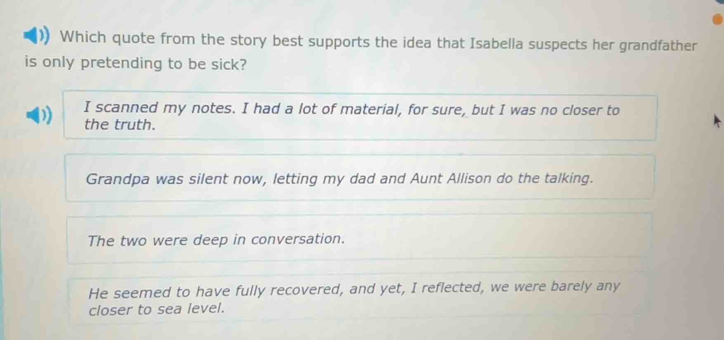Click the audio playback icon for the question text
724x340 pixels.
pyautogui.click(x=38, y=37)
